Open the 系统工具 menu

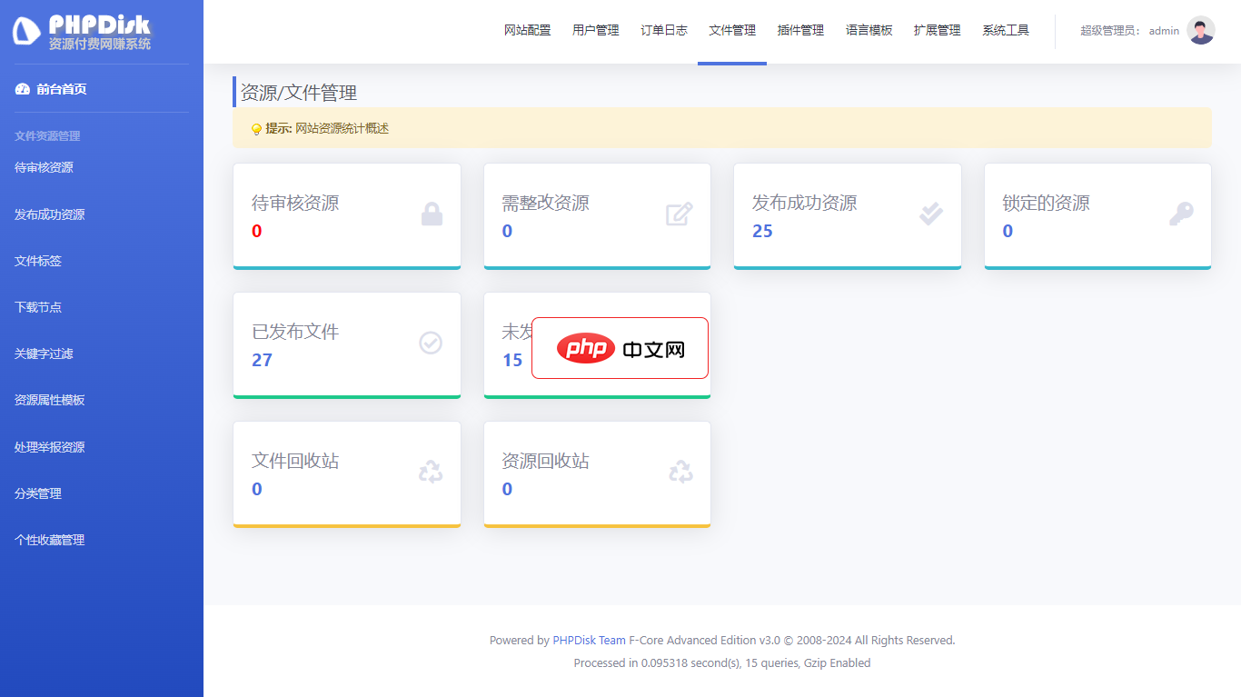click(x=1005, y=30)
